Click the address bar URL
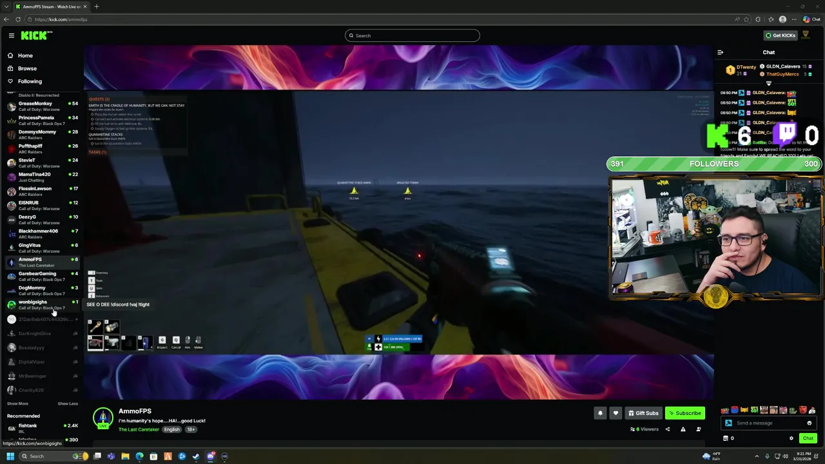This screenshot has height=464, width=825. point(61,19)
